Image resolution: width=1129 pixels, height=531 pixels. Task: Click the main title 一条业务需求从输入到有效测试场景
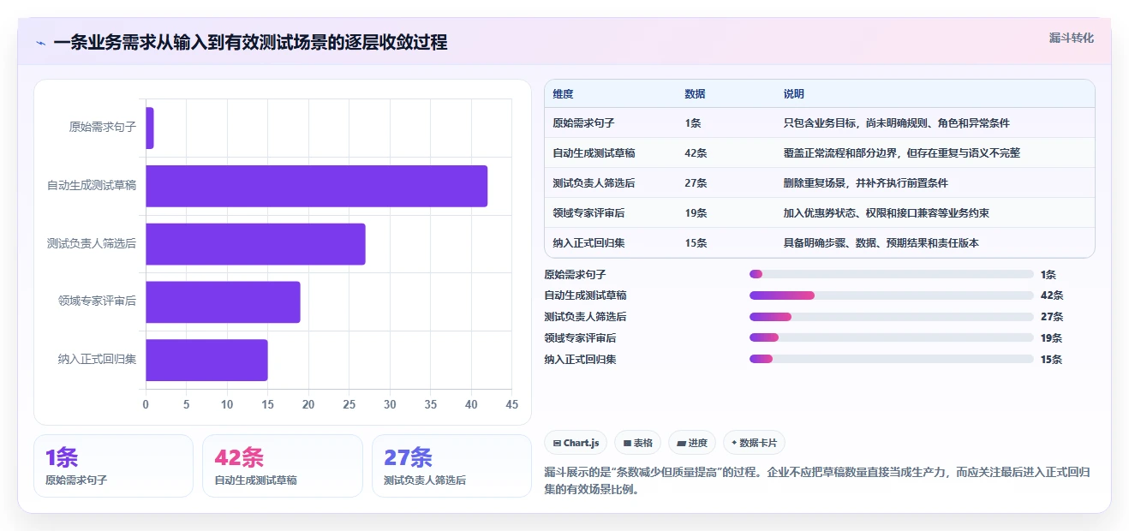250,43
